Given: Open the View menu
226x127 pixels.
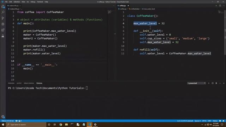Looking at the screenshot, I should [x=23, y=2].
